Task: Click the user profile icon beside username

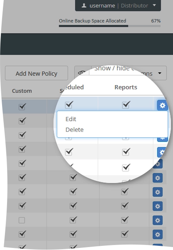Action: 84,6
